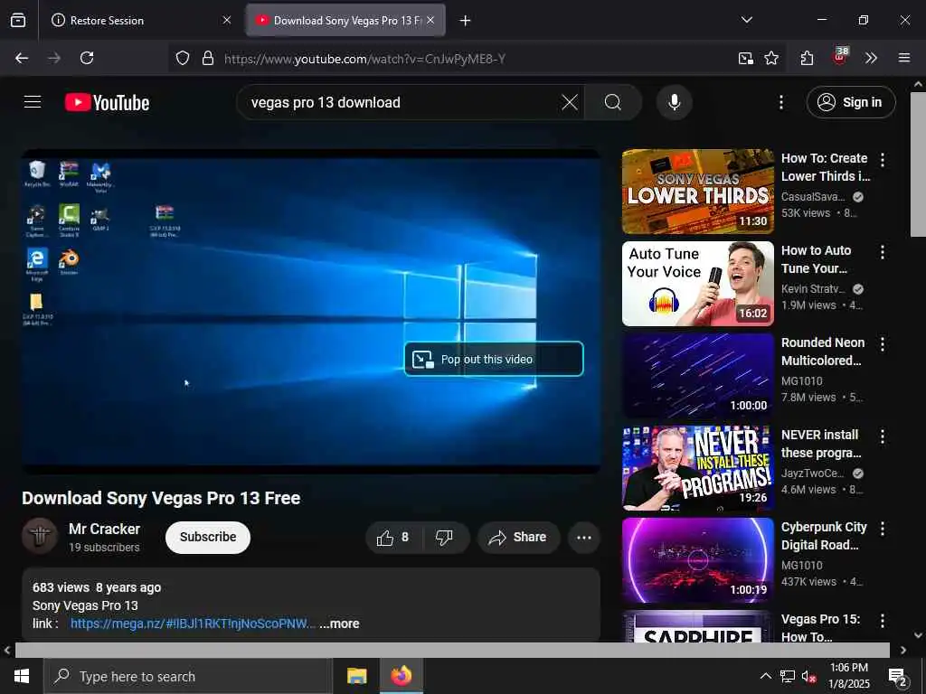Open the mega.nz download link
This screenshot has height=694, width=926.
[x=194, y=624]
